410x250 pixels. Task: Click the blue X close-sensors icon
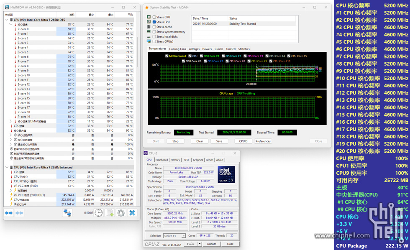(x=132, y=213)
